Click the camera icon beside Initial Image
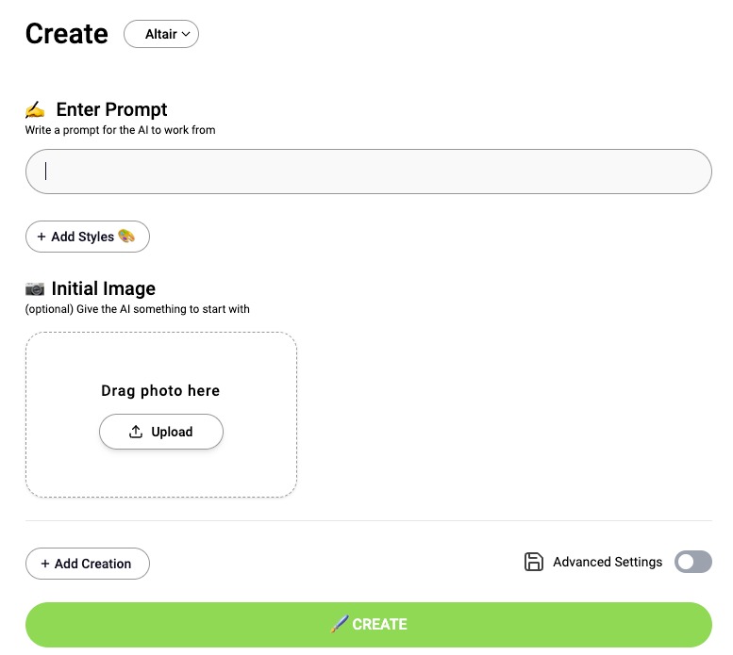The image size is (733, 655). tap(35, 289)
